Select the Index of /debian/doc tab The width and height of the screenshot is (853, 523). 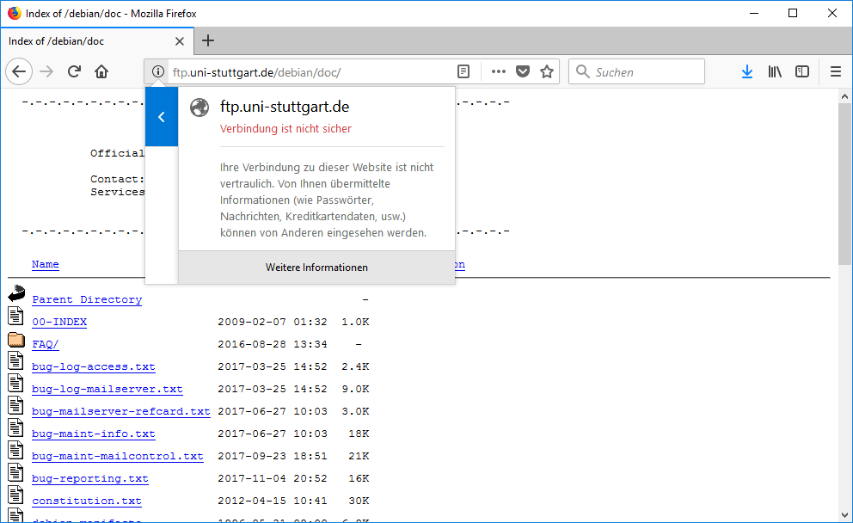(86, 41)
